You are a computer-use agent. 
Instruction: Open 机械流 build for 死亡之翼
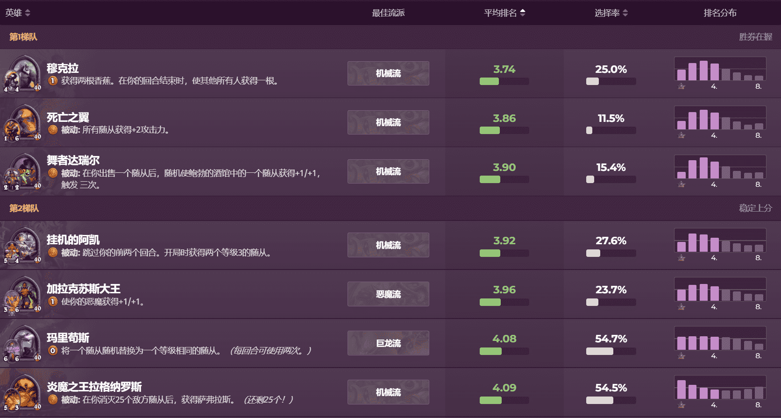point(388,122)
